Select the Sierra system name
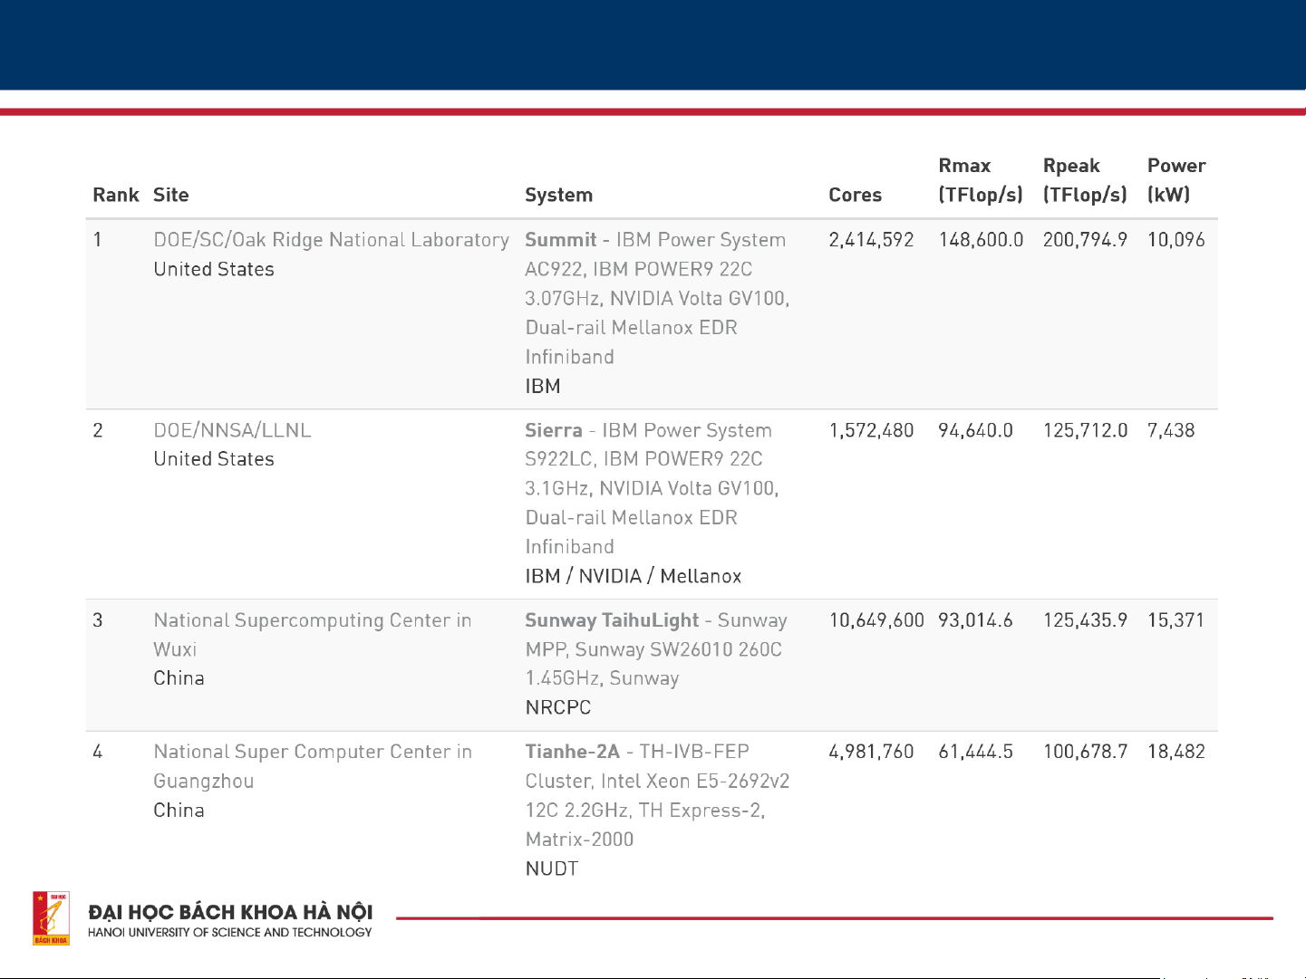Screen dimensions: 1306x979 (x=553, y=430)
